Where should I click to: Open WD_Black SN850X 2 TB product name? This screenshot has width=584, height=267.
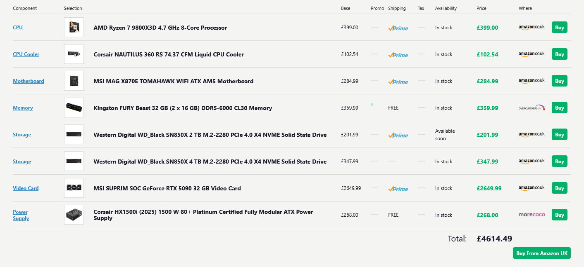point(210,135)
